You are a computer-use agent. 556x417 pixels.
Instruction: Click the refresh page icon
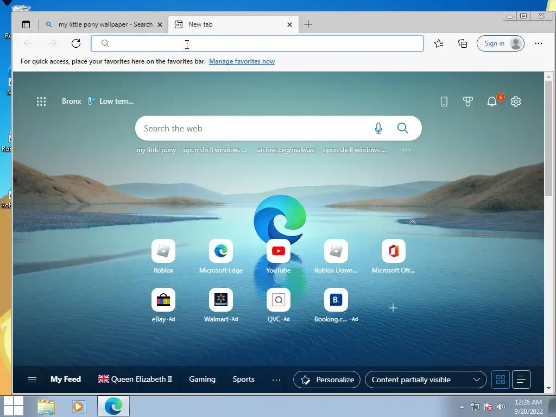76,43
